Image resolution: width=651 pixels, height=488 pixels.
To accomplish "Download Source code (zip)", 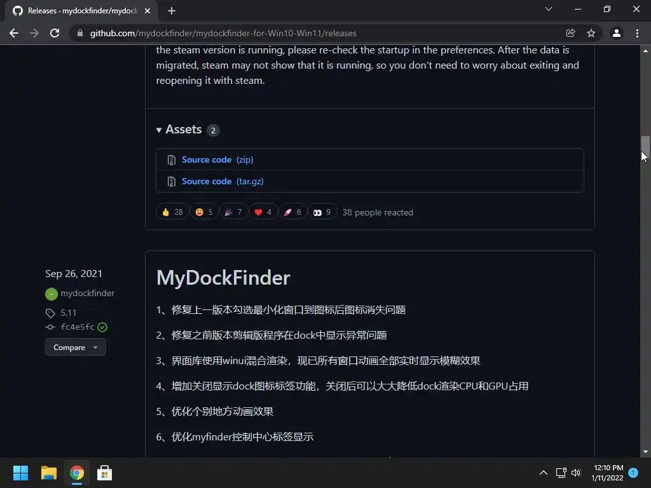I will click(217, 159).
